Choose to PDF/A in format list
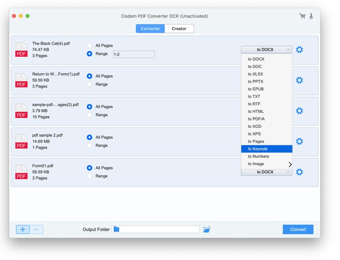The width and height of the screenshot is (340, 260). pos(267,119)
